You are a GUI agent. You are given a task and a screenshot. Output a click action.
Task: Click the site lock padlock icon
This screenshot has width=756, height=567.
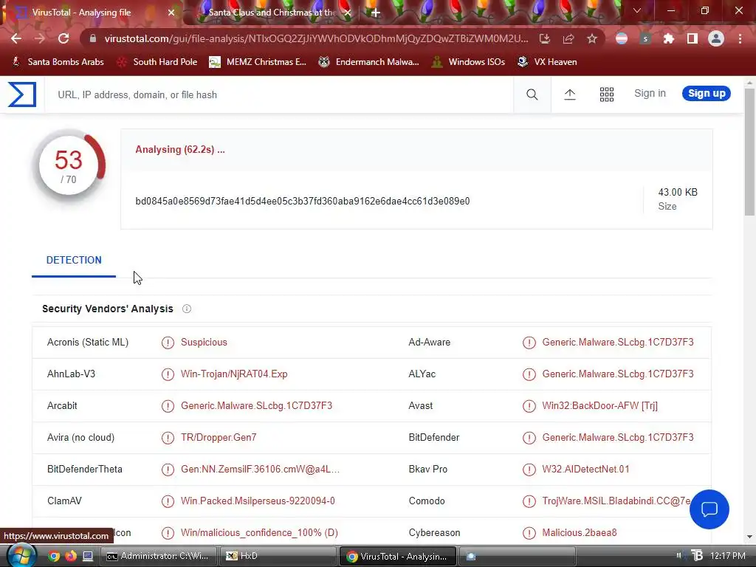(93, 38)
